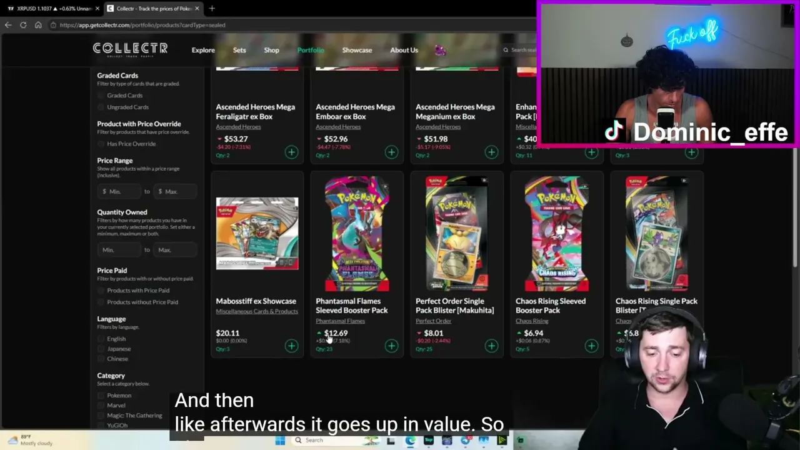This screenshot has height=450, width=800.
Task: Click the Collectr search field
Action: pos(520,50)
